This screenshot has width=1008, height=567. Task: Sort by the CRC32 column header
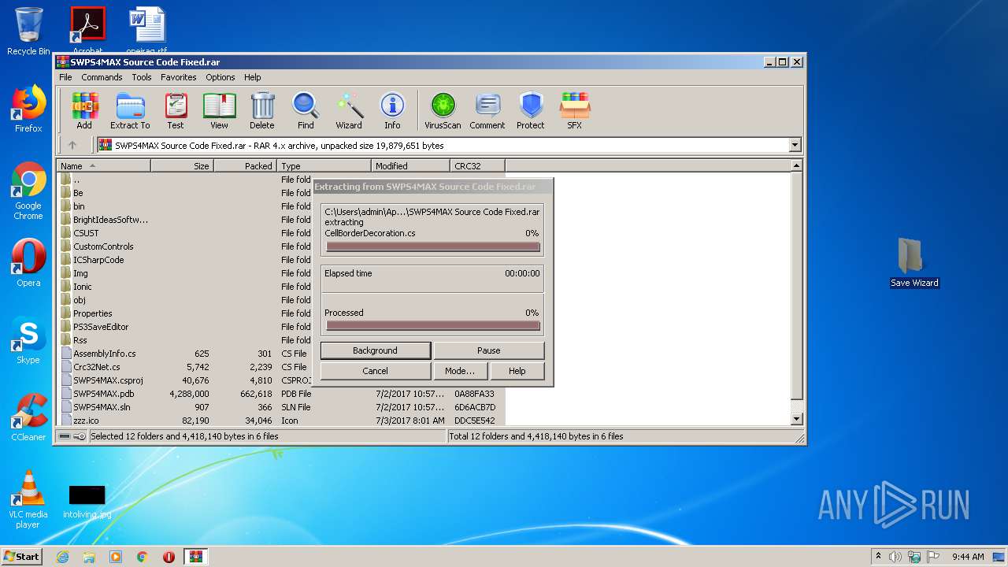477,165
